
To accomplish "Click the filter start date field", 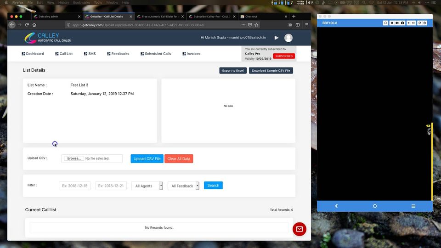I will click(x=75, y=186).
